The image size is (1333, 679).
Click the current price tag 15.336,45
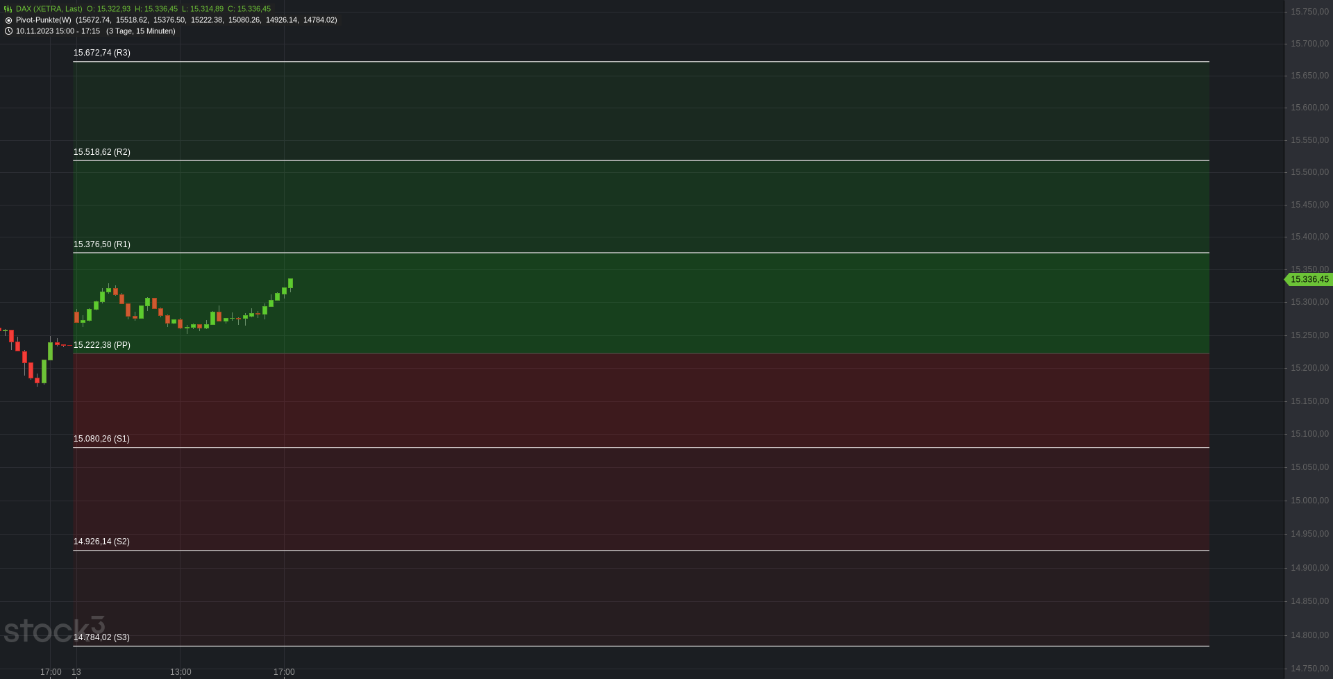click(1309, 279)
